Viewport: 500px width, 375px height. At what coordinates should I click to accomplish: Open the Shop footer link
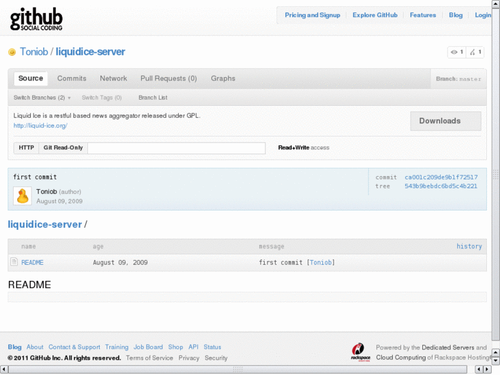(x=175, y=347)
